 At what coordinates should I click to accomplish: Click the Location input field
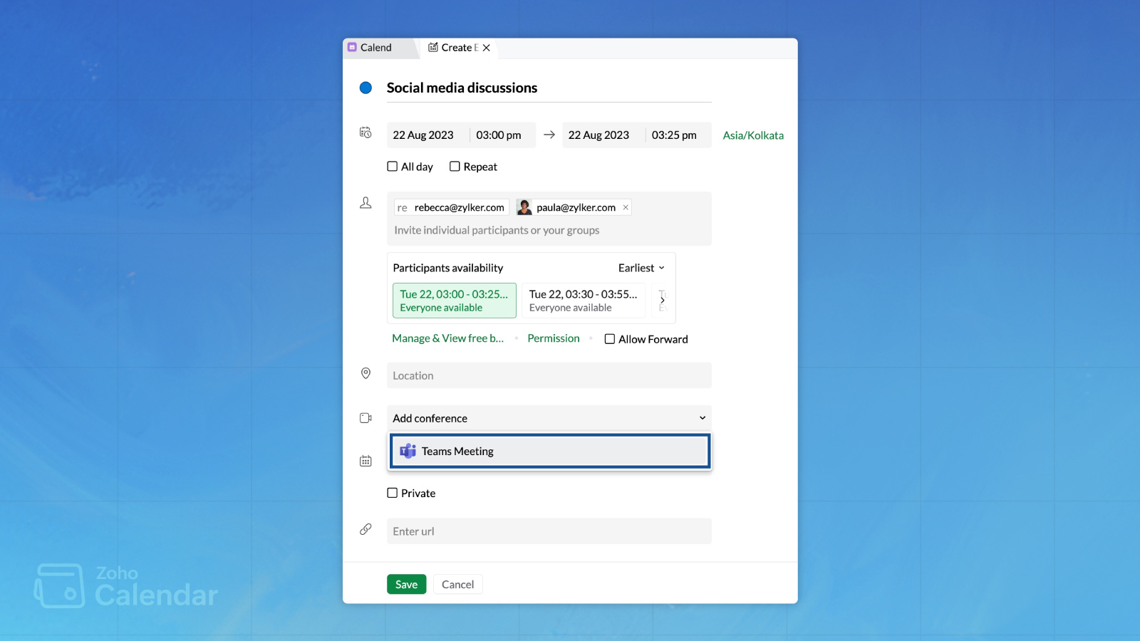click(x=549, y=375)
